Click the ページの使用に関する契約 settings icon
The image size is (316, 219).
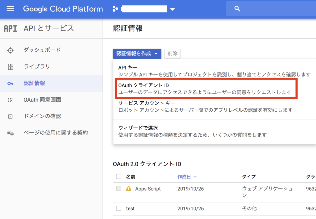click(x=10, y=133)
